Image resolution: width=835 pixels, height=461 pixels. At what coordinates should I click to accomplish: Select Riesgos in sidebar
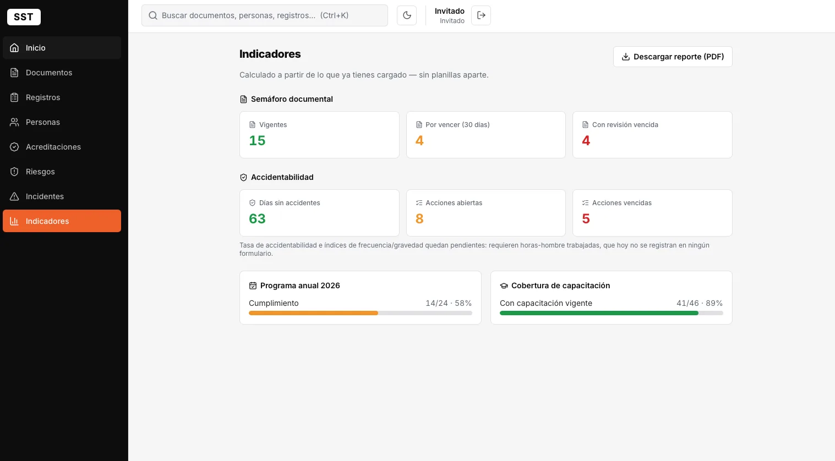click(62, 172)
